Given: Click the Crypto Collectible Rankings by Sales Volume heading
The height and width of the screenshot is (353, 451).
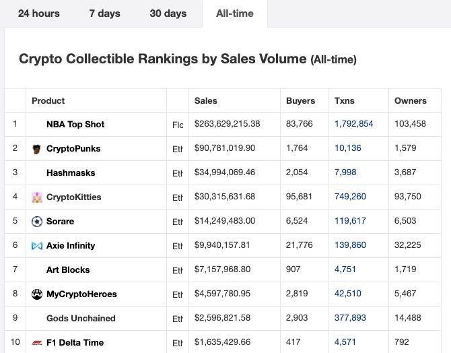Looking at the screenshot, I should coord(188,59).
